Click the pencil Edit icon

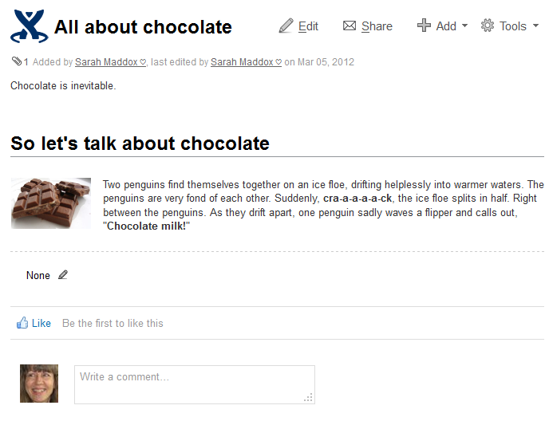(x=286, y=26)
